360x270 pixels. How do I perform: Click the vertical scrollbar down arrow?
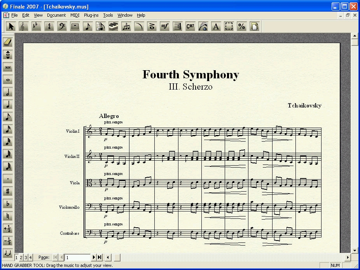click(x=355, y=250)
